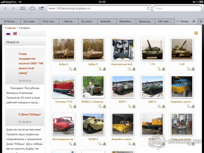This screenshot has width=204, height=153.
Task: Download the Кобра С image
Action: coord(104,69)
